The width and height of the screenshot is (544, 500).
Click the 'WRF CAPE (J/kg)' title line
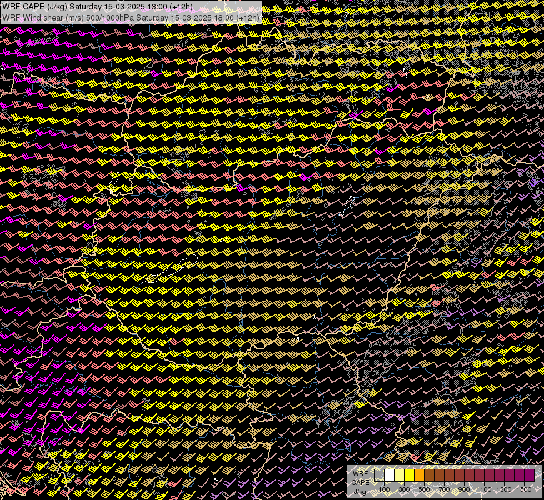(x=97, y=7)
